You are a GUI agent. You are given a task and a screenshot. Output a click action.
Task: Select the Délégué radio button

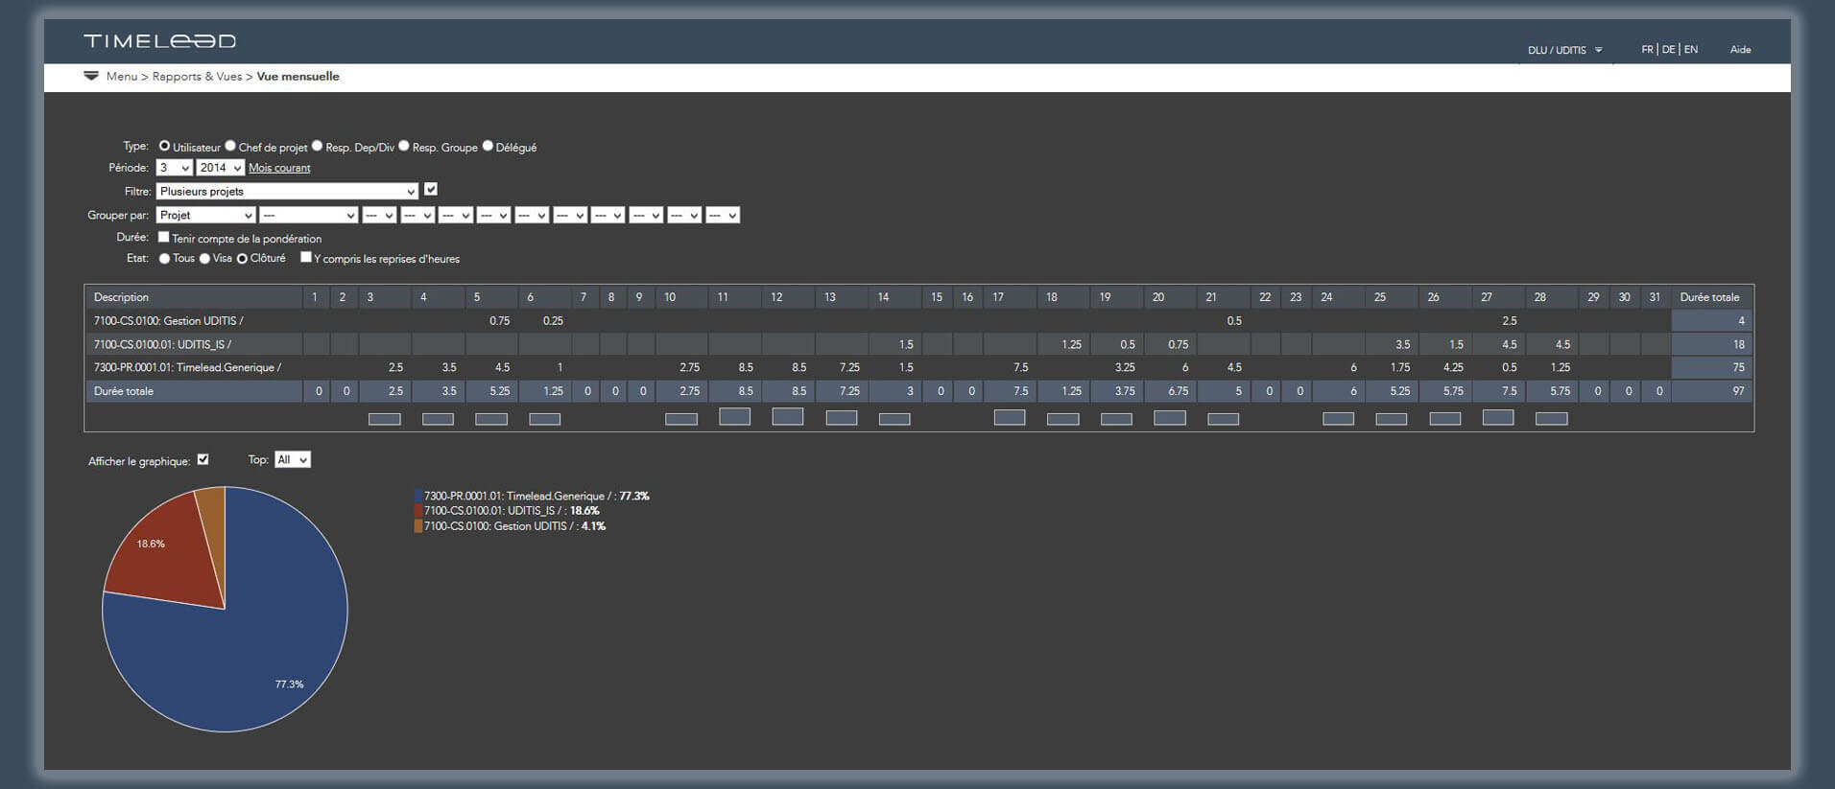488,146
